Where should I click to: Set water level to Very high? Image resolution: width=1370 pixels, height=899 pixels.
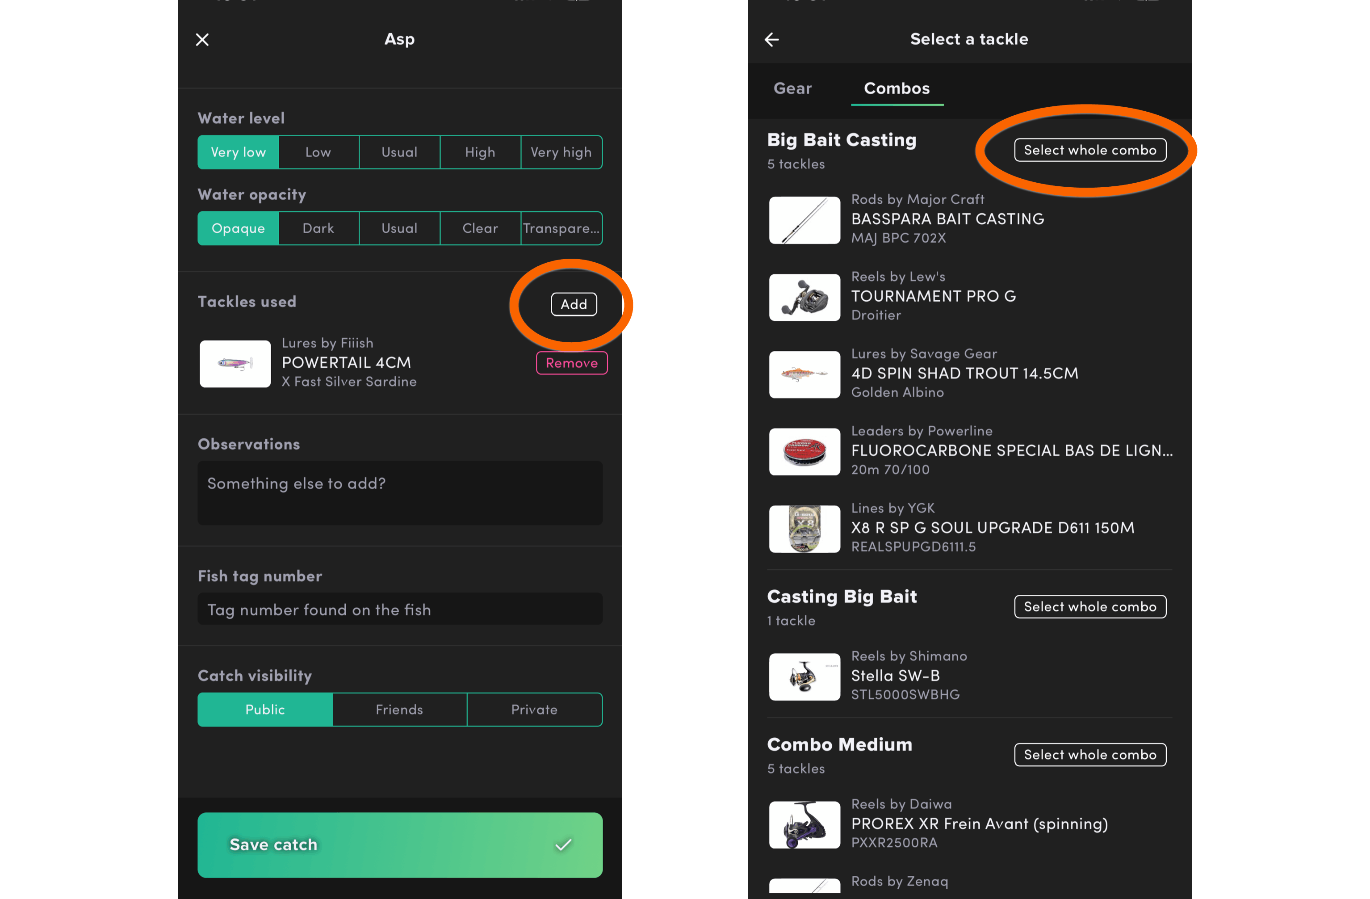point(561,153)
